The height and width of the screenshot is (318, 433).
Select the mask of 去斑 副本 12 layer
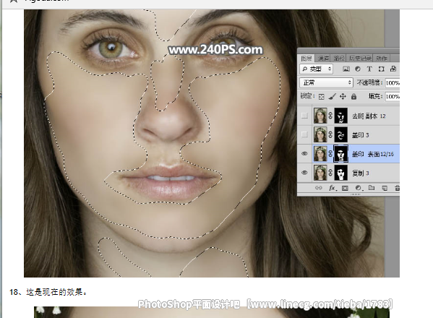click(340, 116)
